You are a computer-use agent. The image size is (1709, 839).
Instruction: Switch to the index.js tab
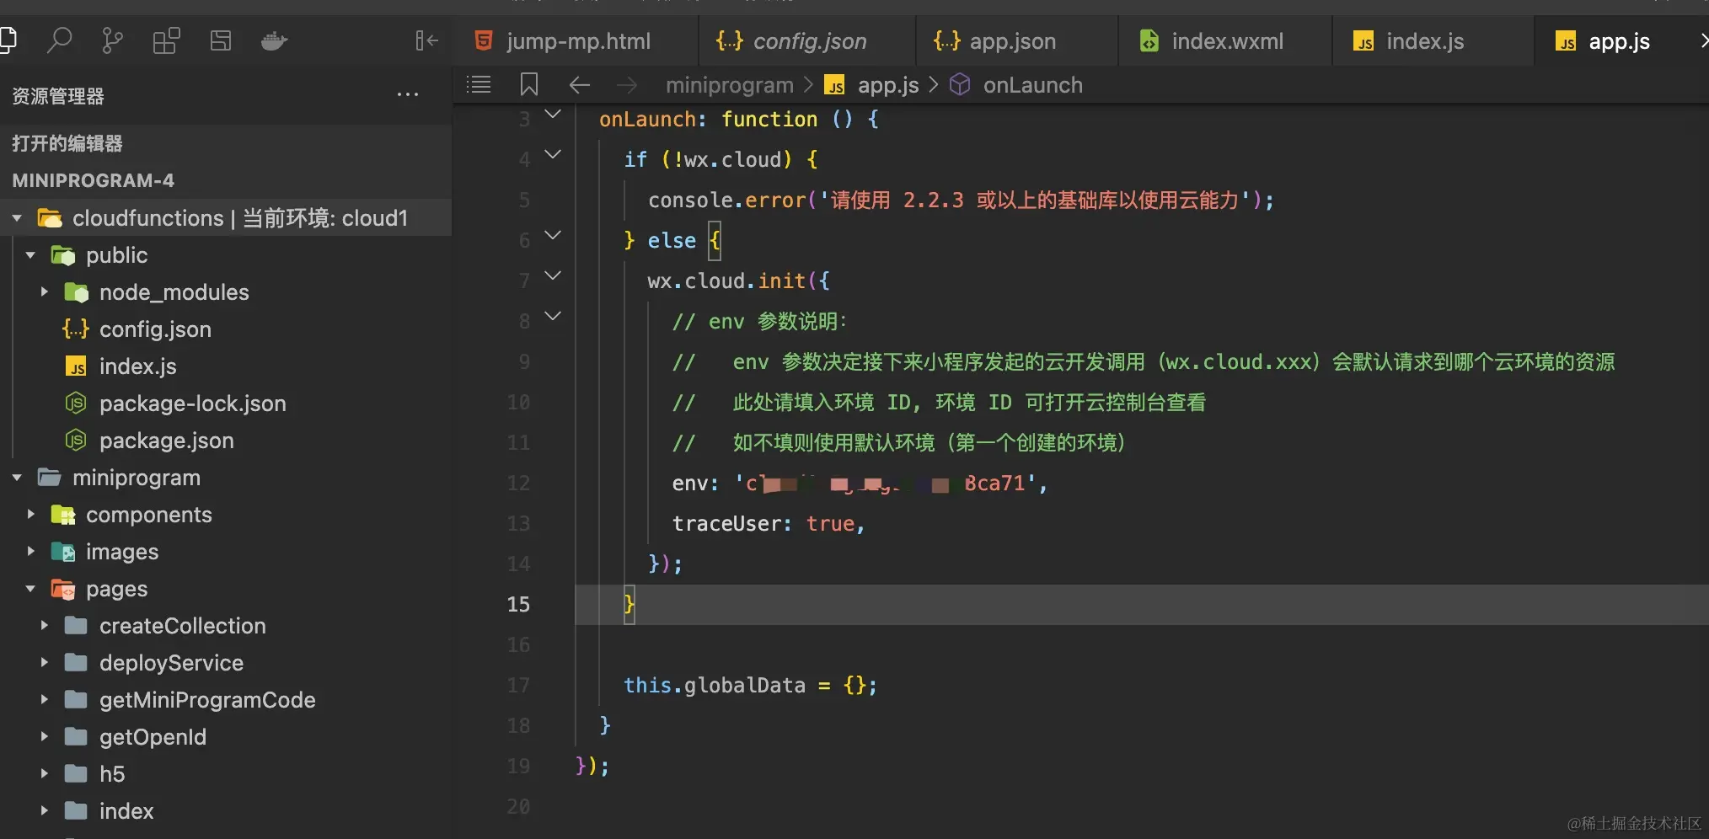[x=1433, y=40]
